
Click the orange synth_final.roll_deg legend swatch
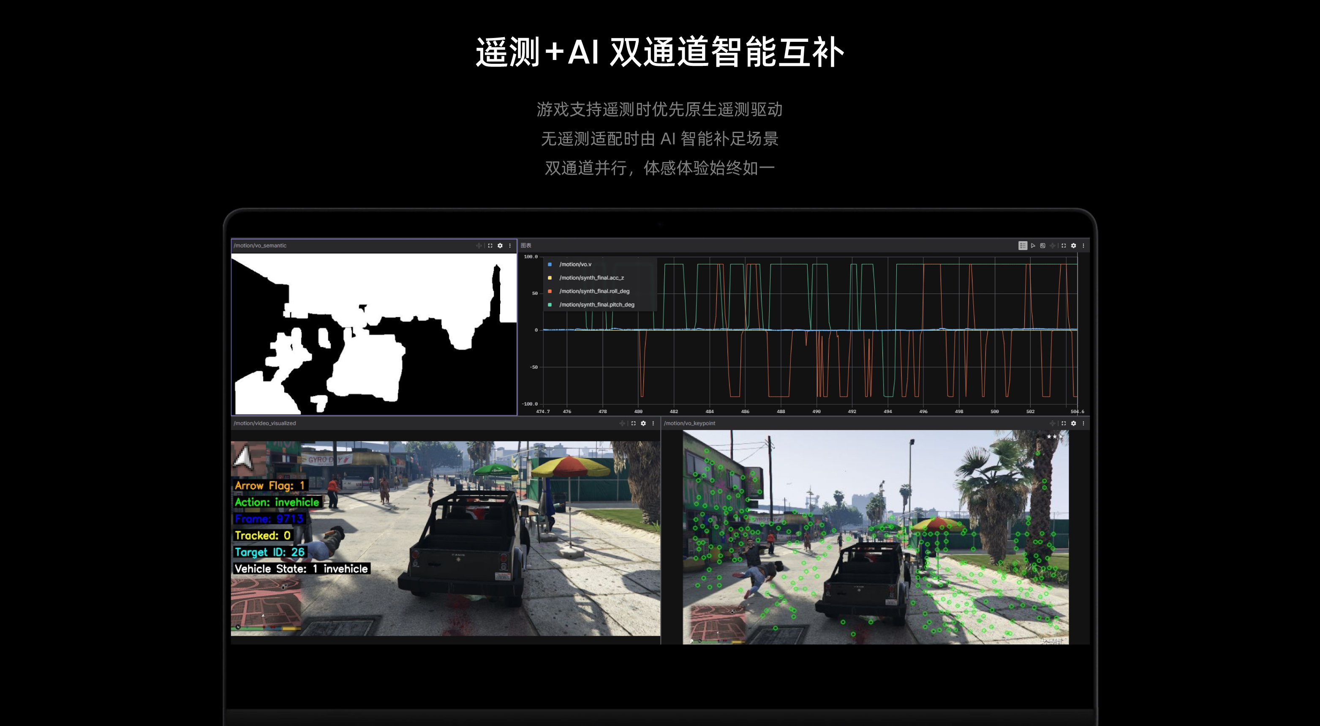click(550, 291)
